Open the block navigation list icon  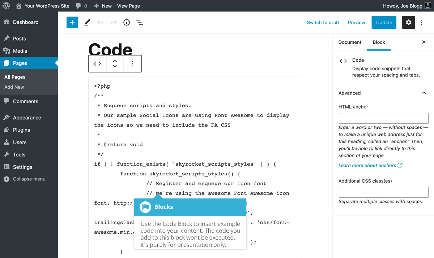(139, 22)
